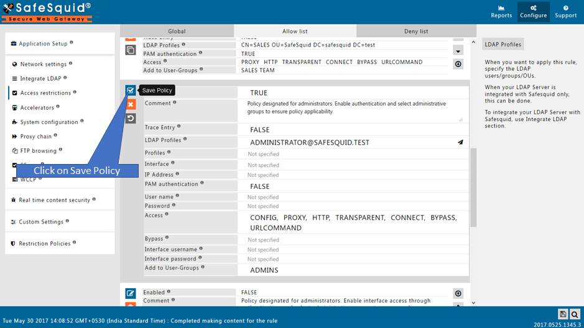Click the LDAP Profiles help heading
Image resolution: width=584 pixels, height=328 pixels.
(x=503, y=44)
